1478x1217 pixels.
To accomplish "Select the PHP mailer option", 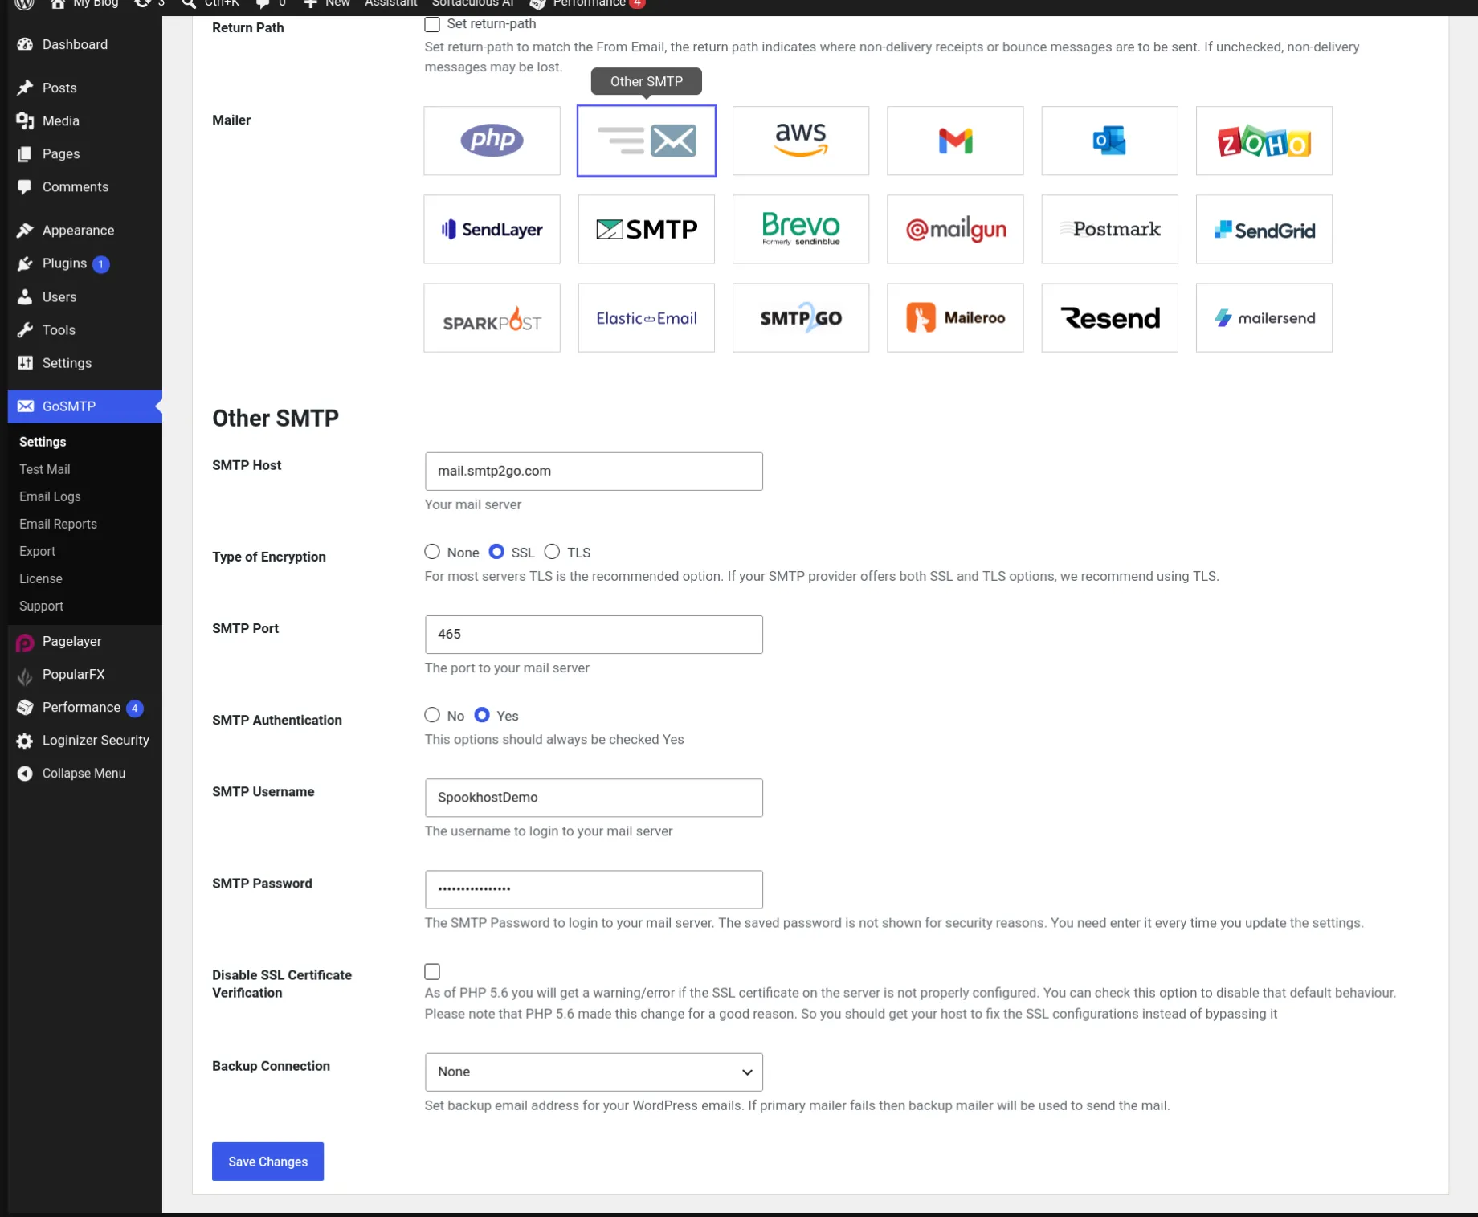I will click(x=492, y=141).
